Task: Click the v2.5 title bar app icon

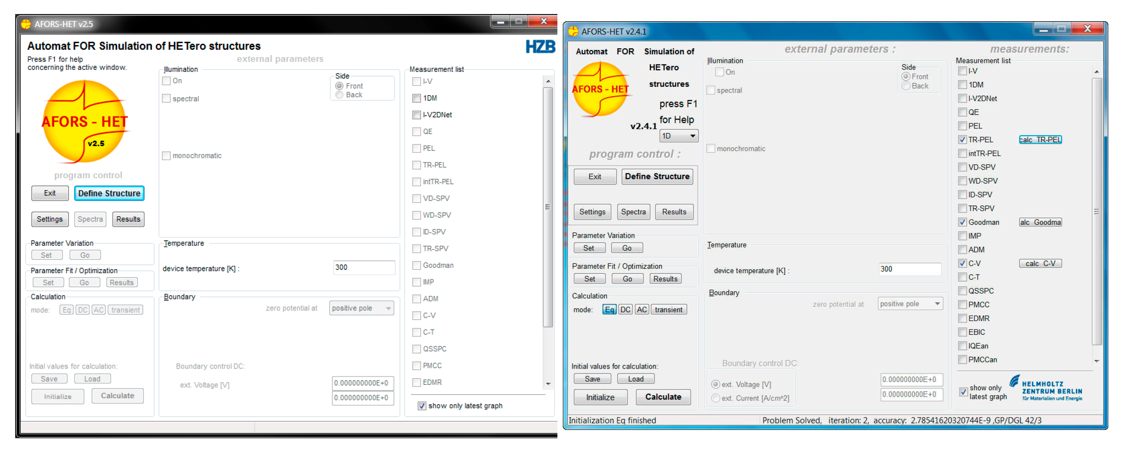Action: coord(26,24)
